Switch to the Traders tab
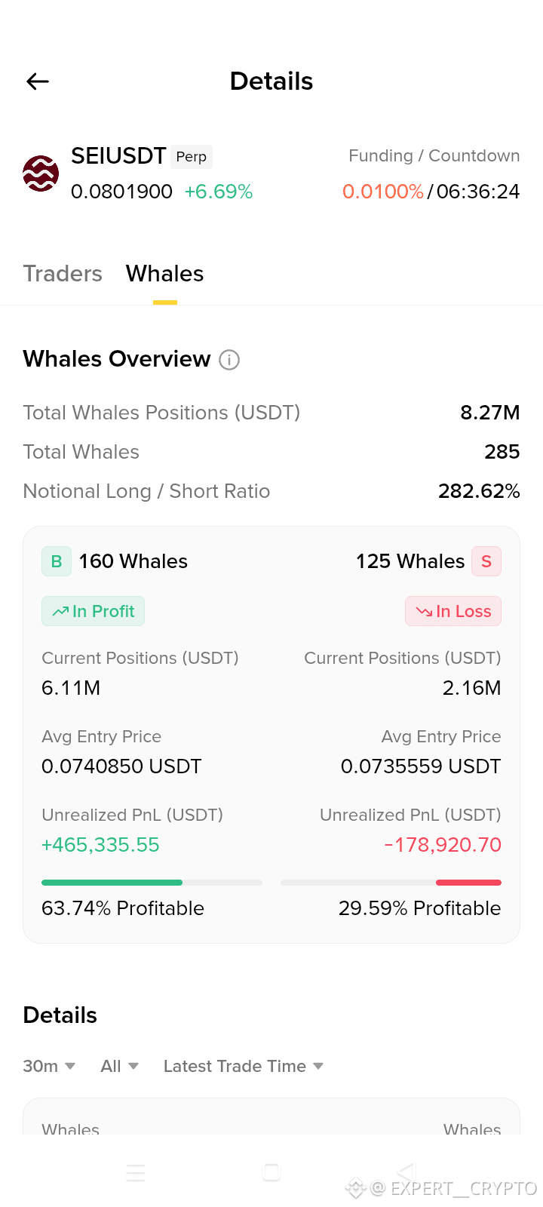543x1207 pixels. [x=63, y=273]
